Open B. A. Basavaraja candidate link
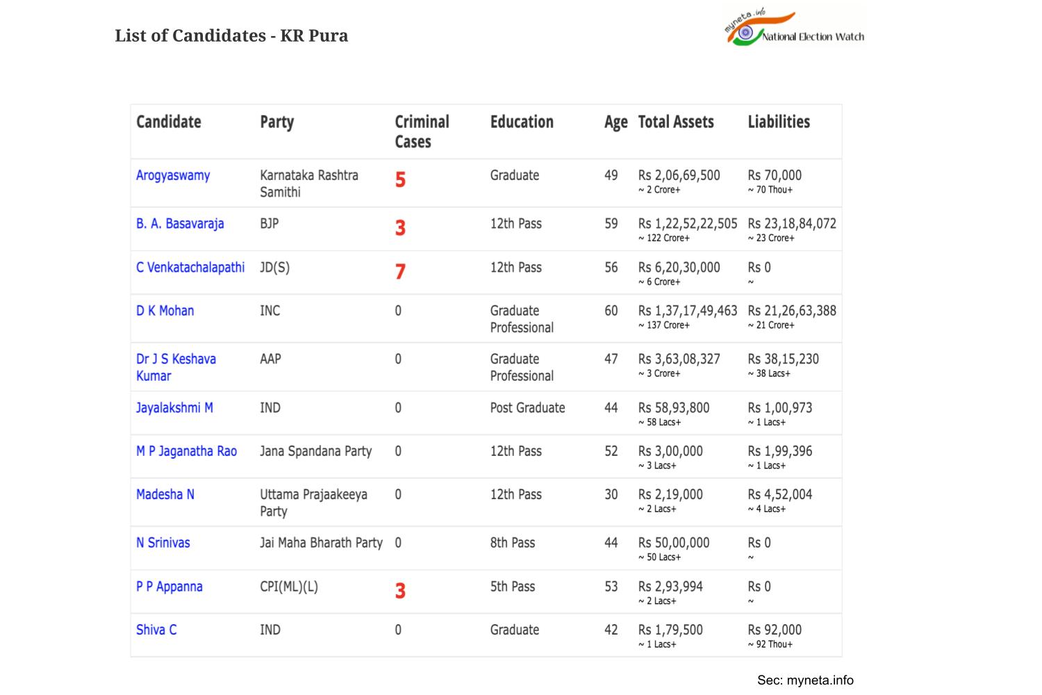The height and width of the screenshot is (695, 1042). tap(180, 224)
